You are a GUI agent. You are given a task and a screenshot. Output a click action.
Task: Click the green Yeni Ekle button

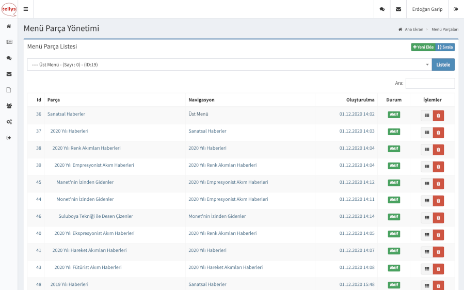click(423, 47)
